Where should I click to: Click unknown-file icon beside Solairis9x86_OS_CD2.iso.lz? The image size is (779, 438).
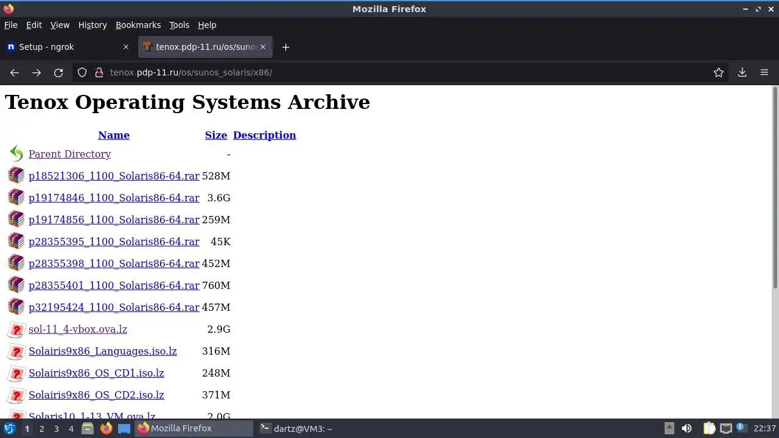16,395
